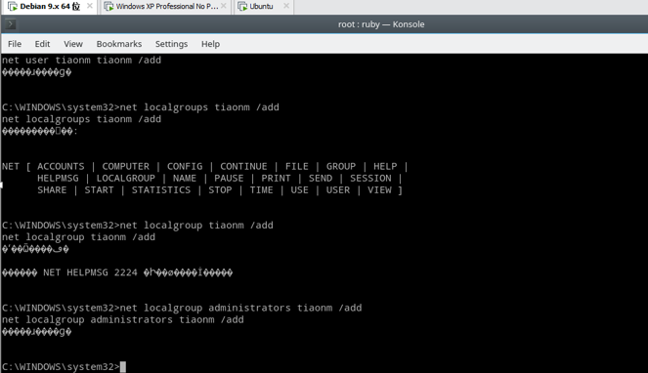Click the 'root : ruby — Konsole' title bar
Image resolution: width=648 pixels, height=373 pixels.
(381, 24)
